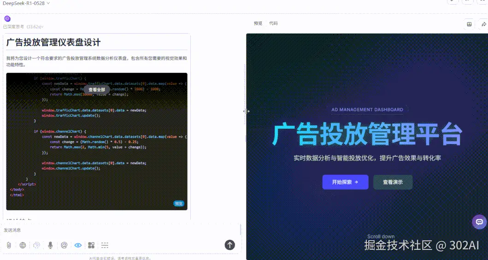Screen dimensions: 488x260
Task: Click the 广告投放管理平台 title text
Action: (x=367, y=134)
